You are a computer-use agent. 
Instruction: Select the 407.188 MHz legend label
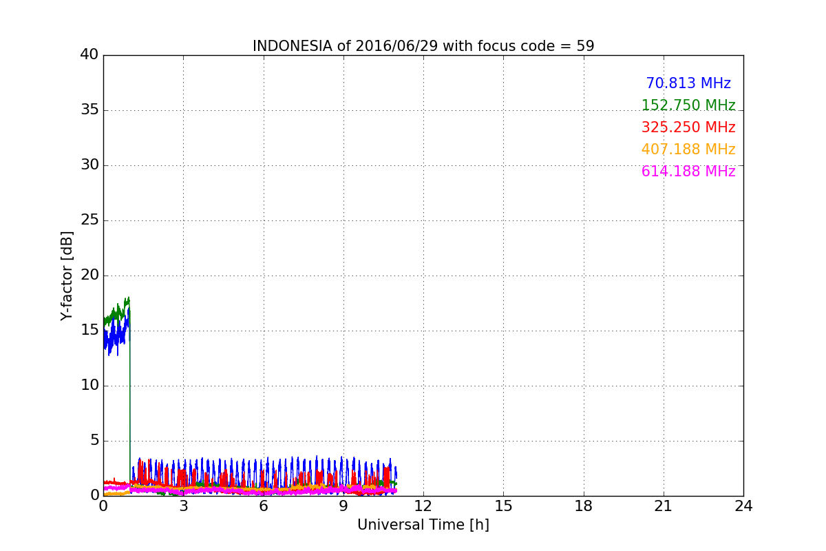[x=688, y=149]
